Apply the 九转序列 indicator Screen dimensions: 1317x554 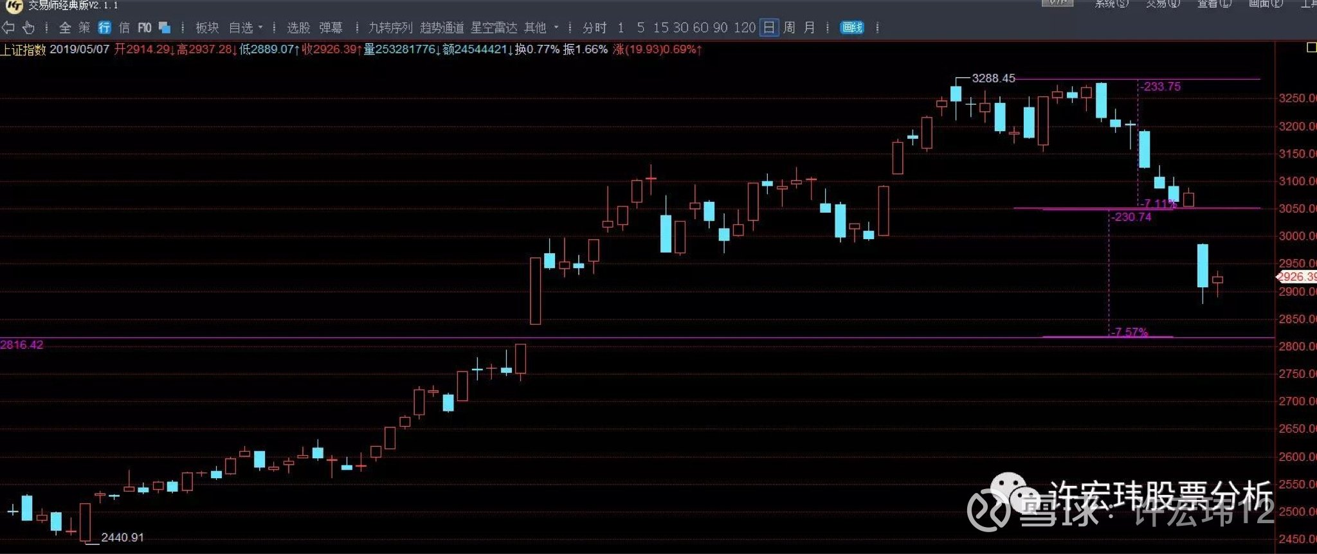click(390, 28)
